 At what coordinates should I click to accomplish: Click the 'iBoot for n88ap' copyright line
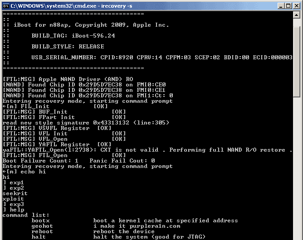pos(91,25)
